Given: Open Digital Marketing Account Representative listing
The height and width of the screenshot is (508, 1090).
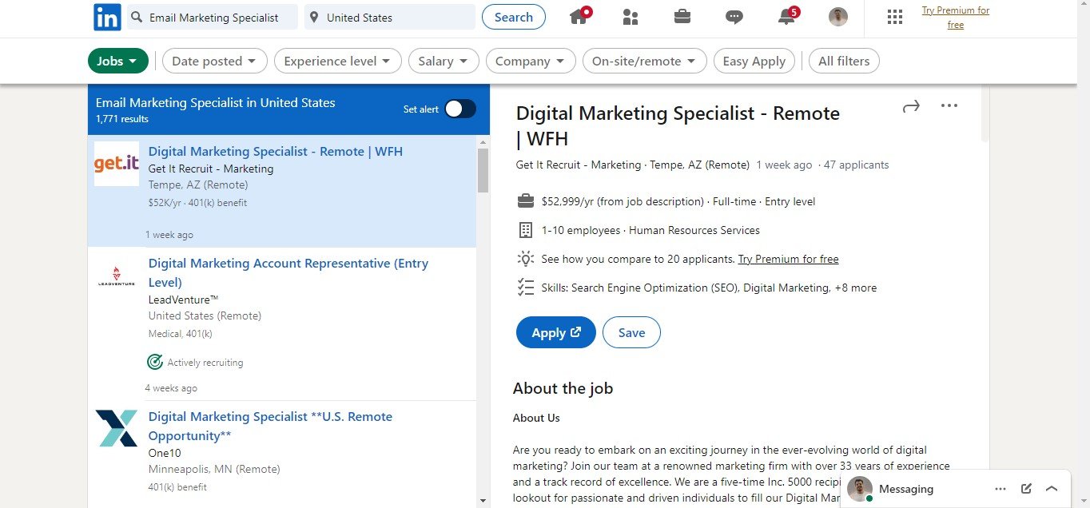Looking at the screenshot, I should pyautogui.click(x=288, y=272).
